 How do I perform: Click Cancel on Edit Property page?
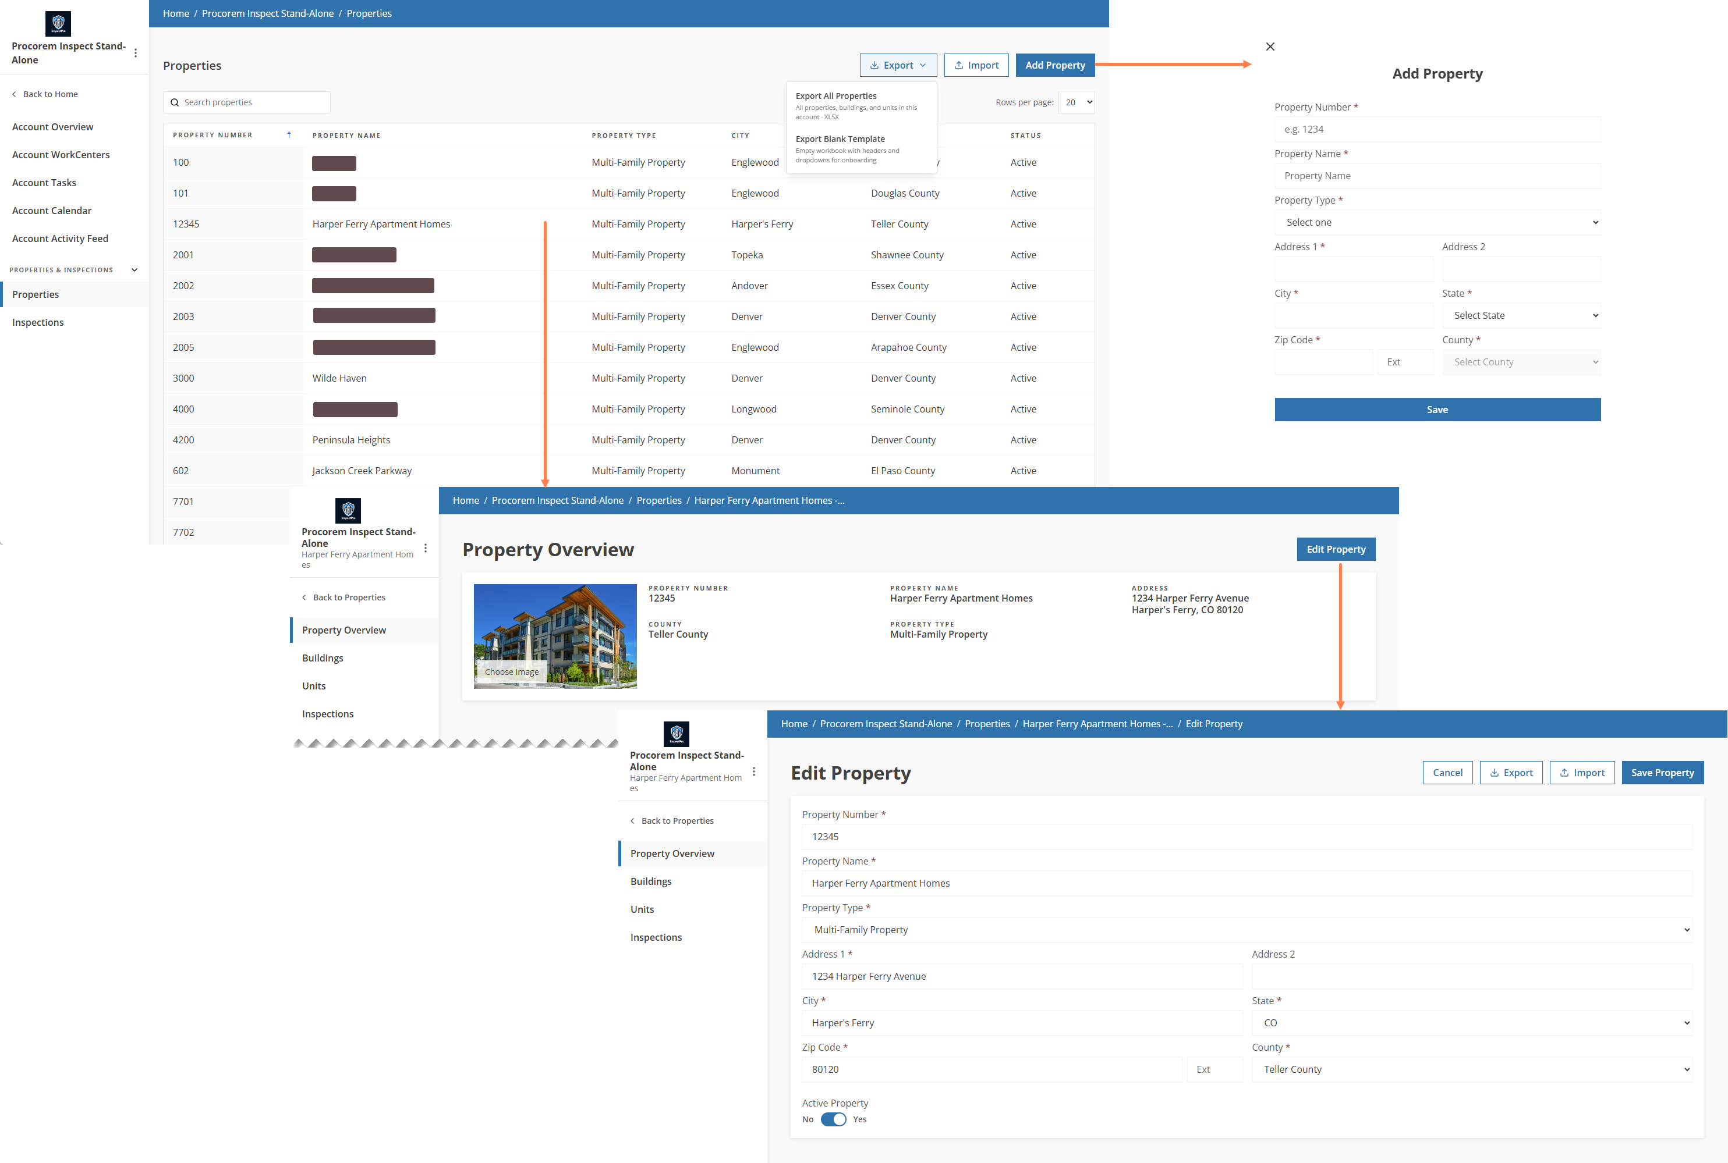(x=1447, y=773)
